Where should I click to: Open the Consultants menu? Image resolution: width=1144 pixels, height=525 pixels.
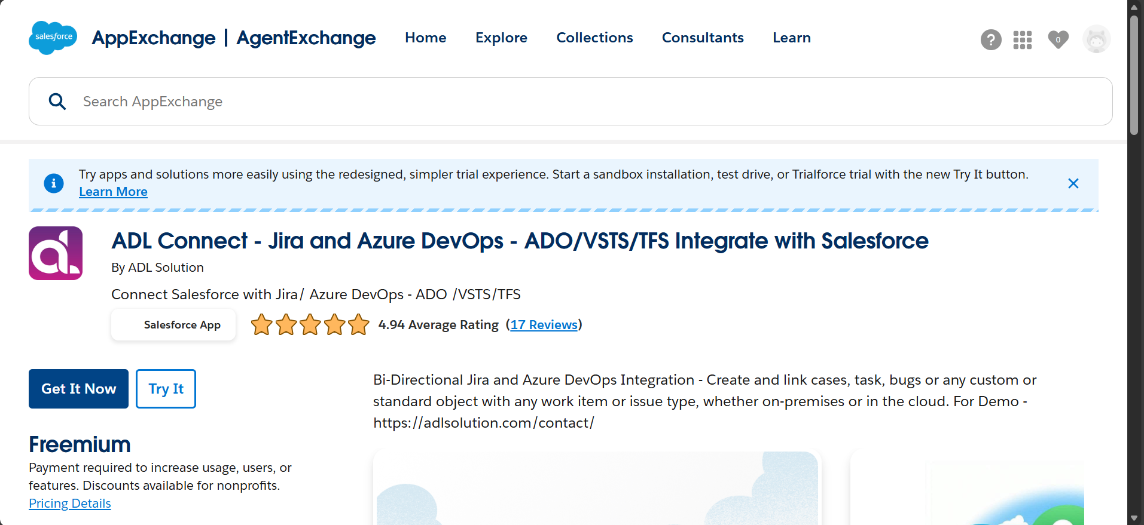[703, 38]
